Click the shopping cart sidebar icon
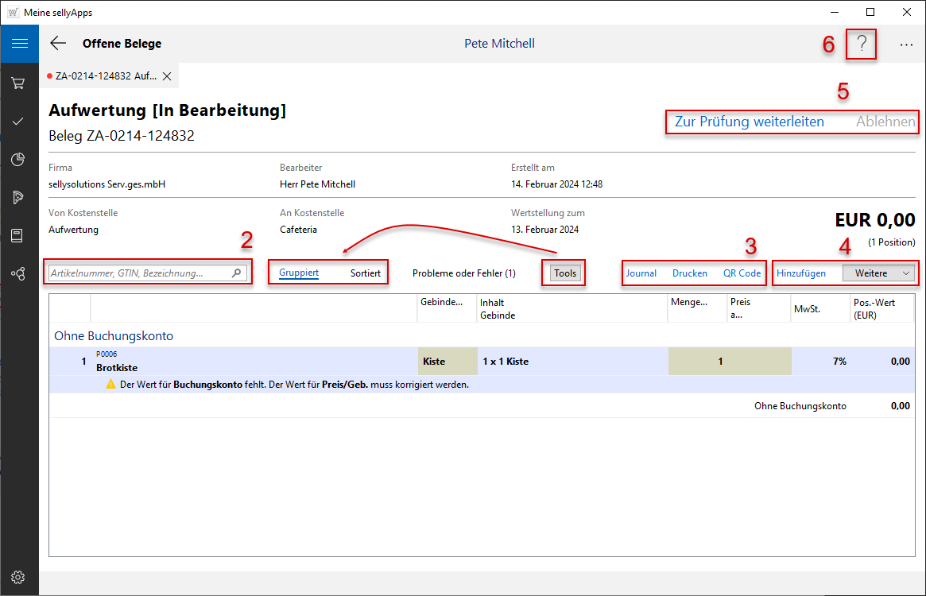 (19, 83)
